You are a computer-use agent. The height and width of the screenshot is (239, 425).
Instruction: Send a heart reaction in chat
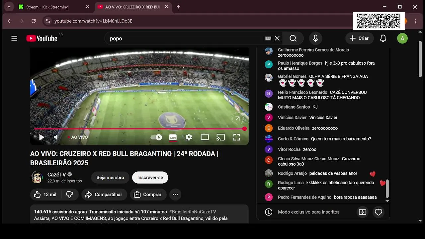click(x=379, y=212)
